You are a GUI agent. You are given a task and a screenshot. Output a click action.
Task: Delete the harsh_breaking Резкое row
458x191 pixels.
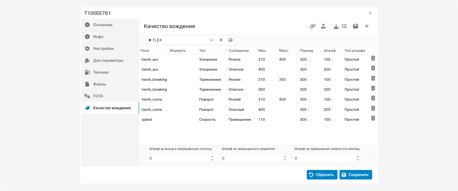click(x=373, y=78)
